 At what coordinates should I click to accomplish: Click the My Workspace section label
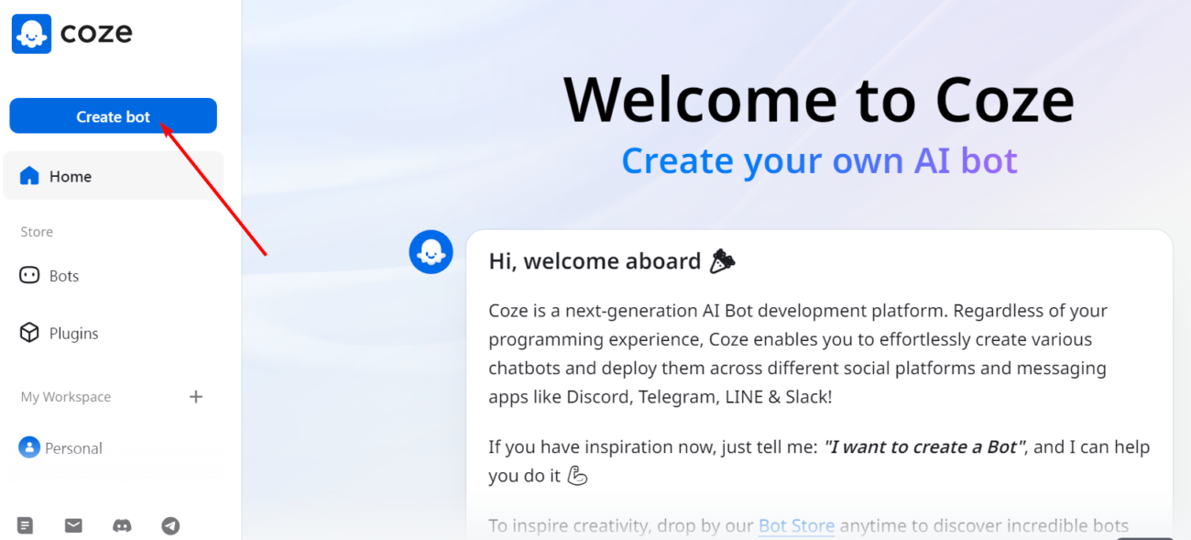66,397
